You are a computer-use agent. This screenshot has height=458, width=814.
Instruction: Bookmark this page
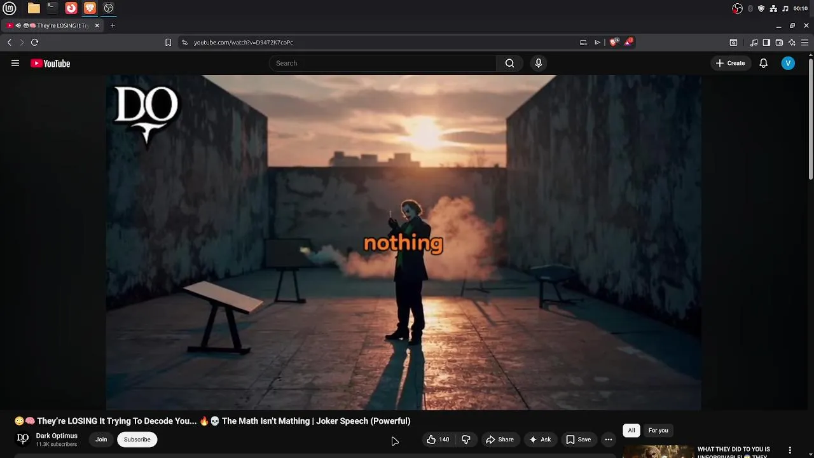click(168, 42)
